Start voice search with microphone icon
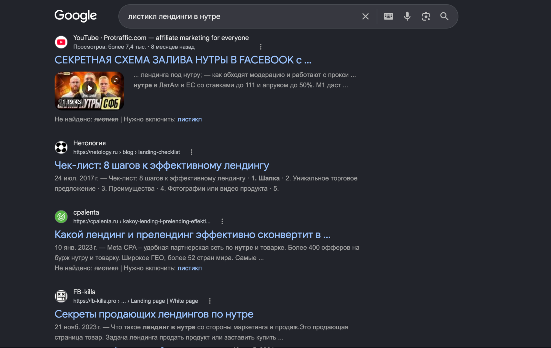Viewport: 551px width, 348px height. coord(407,17)
